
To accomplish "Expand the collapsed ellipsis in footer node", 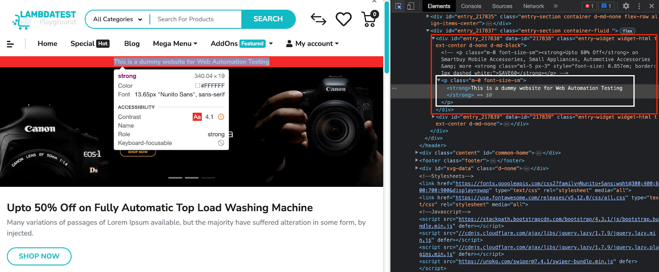I will point(493,161).
